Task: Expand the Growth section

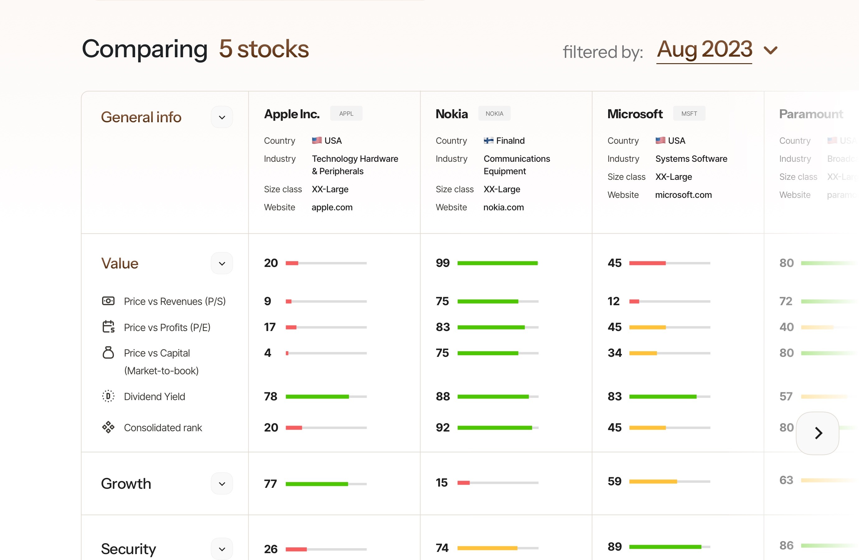Action: point(222,484)
